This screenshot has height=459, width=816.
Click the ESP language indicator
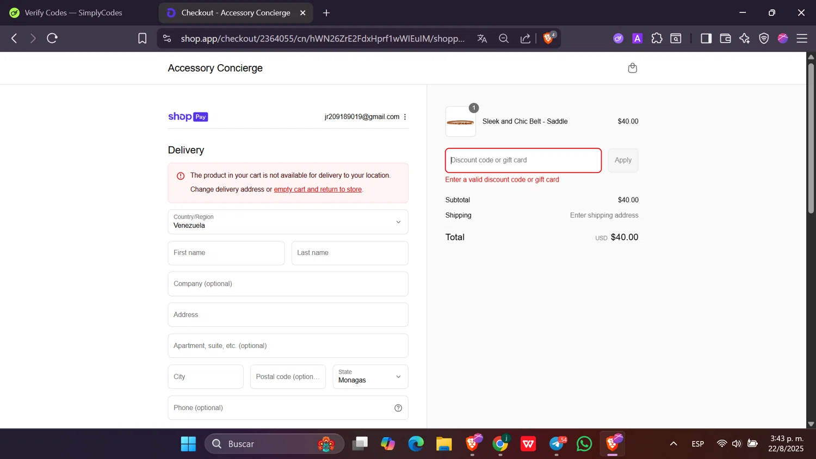(x=698, y=444)
